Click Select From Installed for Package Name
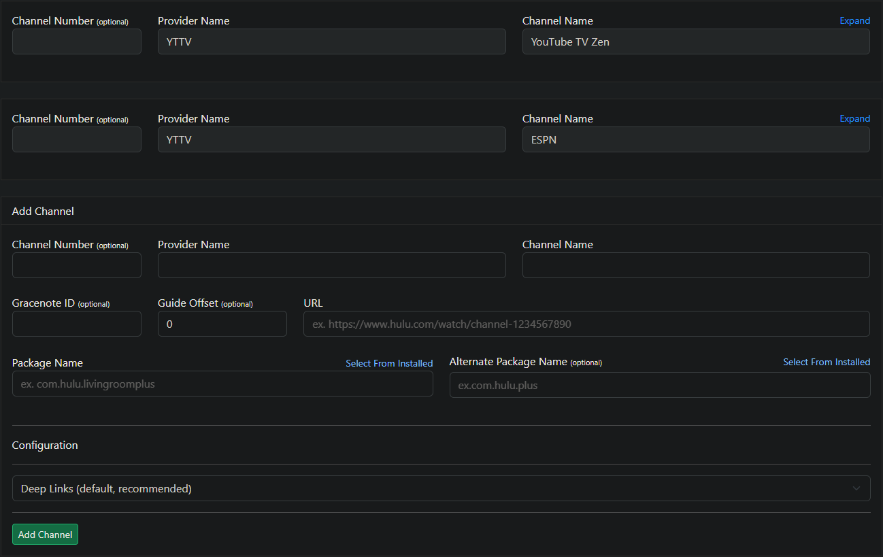The height and width of the screenshot is (557, 883). [x=389, y=363]
